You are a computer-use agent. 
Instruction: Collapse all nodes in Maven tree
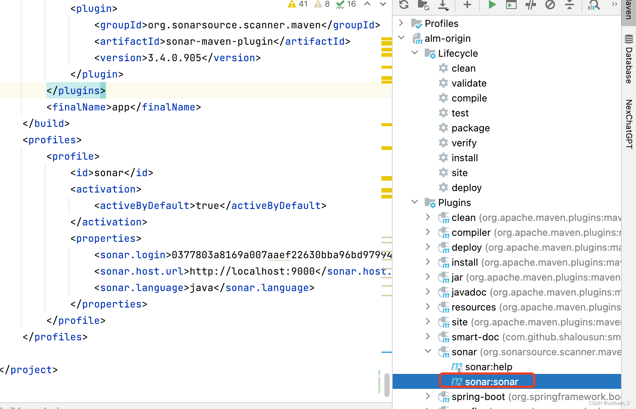(570, 4)
